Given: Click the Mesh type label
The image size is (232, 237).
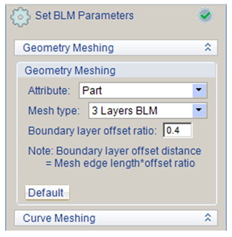Looking at the screenshot, I should pos(54,111).
